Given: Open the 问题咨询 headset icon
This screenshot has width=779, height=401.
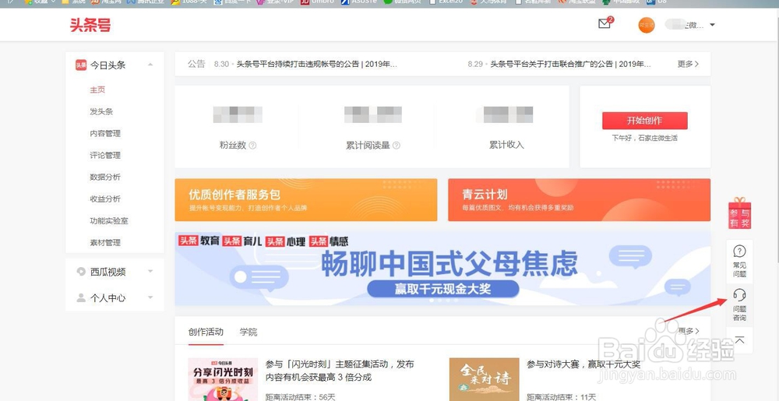Looking at the screenshot, I should [x=740, y=295].
